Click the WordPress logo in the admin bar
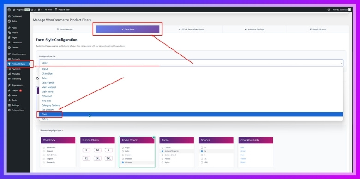The width and height of the screenshot is (360, 179). [9, 10]
